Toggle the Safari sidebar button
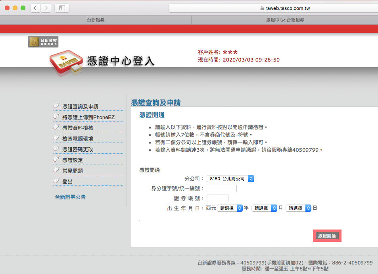Screen dimensions: 378x274 tap(62, 8)
